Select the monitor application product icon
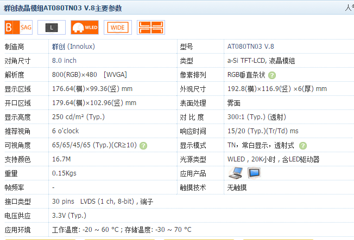 point(254,173)
